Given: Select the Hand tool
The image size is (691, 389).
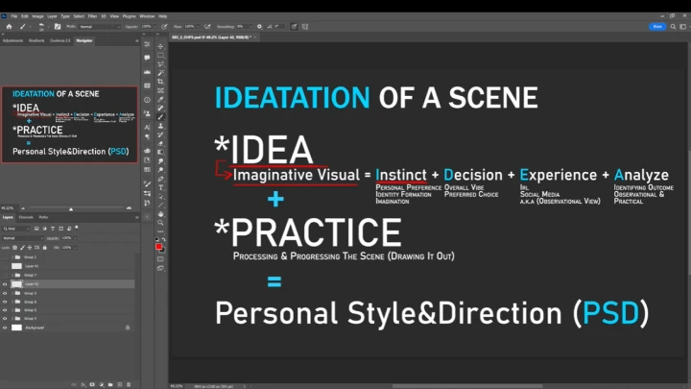Looking at the screenshot, I should [160, 214].
